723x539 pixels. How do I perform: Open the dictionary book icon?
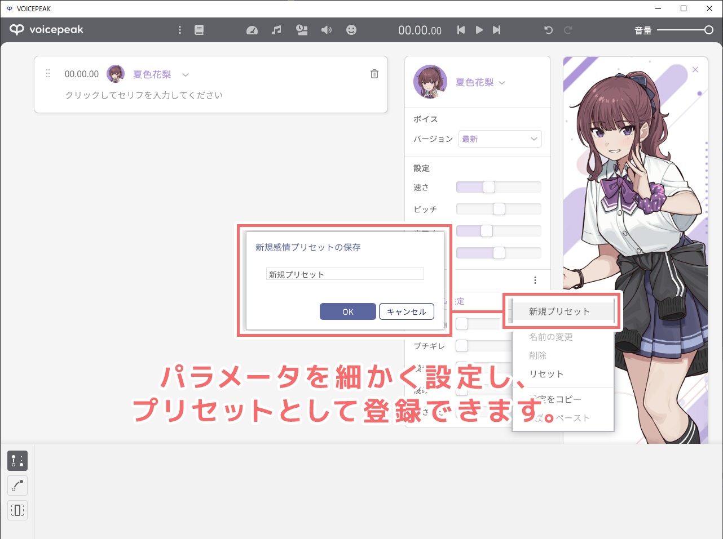coord(199,30)
